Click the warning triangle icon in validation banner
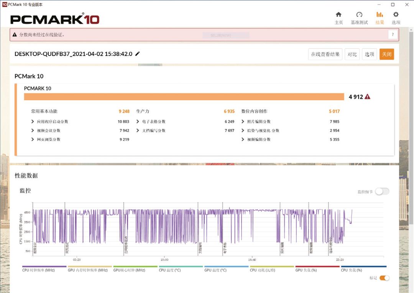 point(15,35)
